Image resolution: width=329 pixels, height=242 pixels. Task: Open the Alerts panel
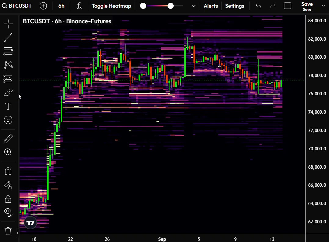(x=211, y=6)
